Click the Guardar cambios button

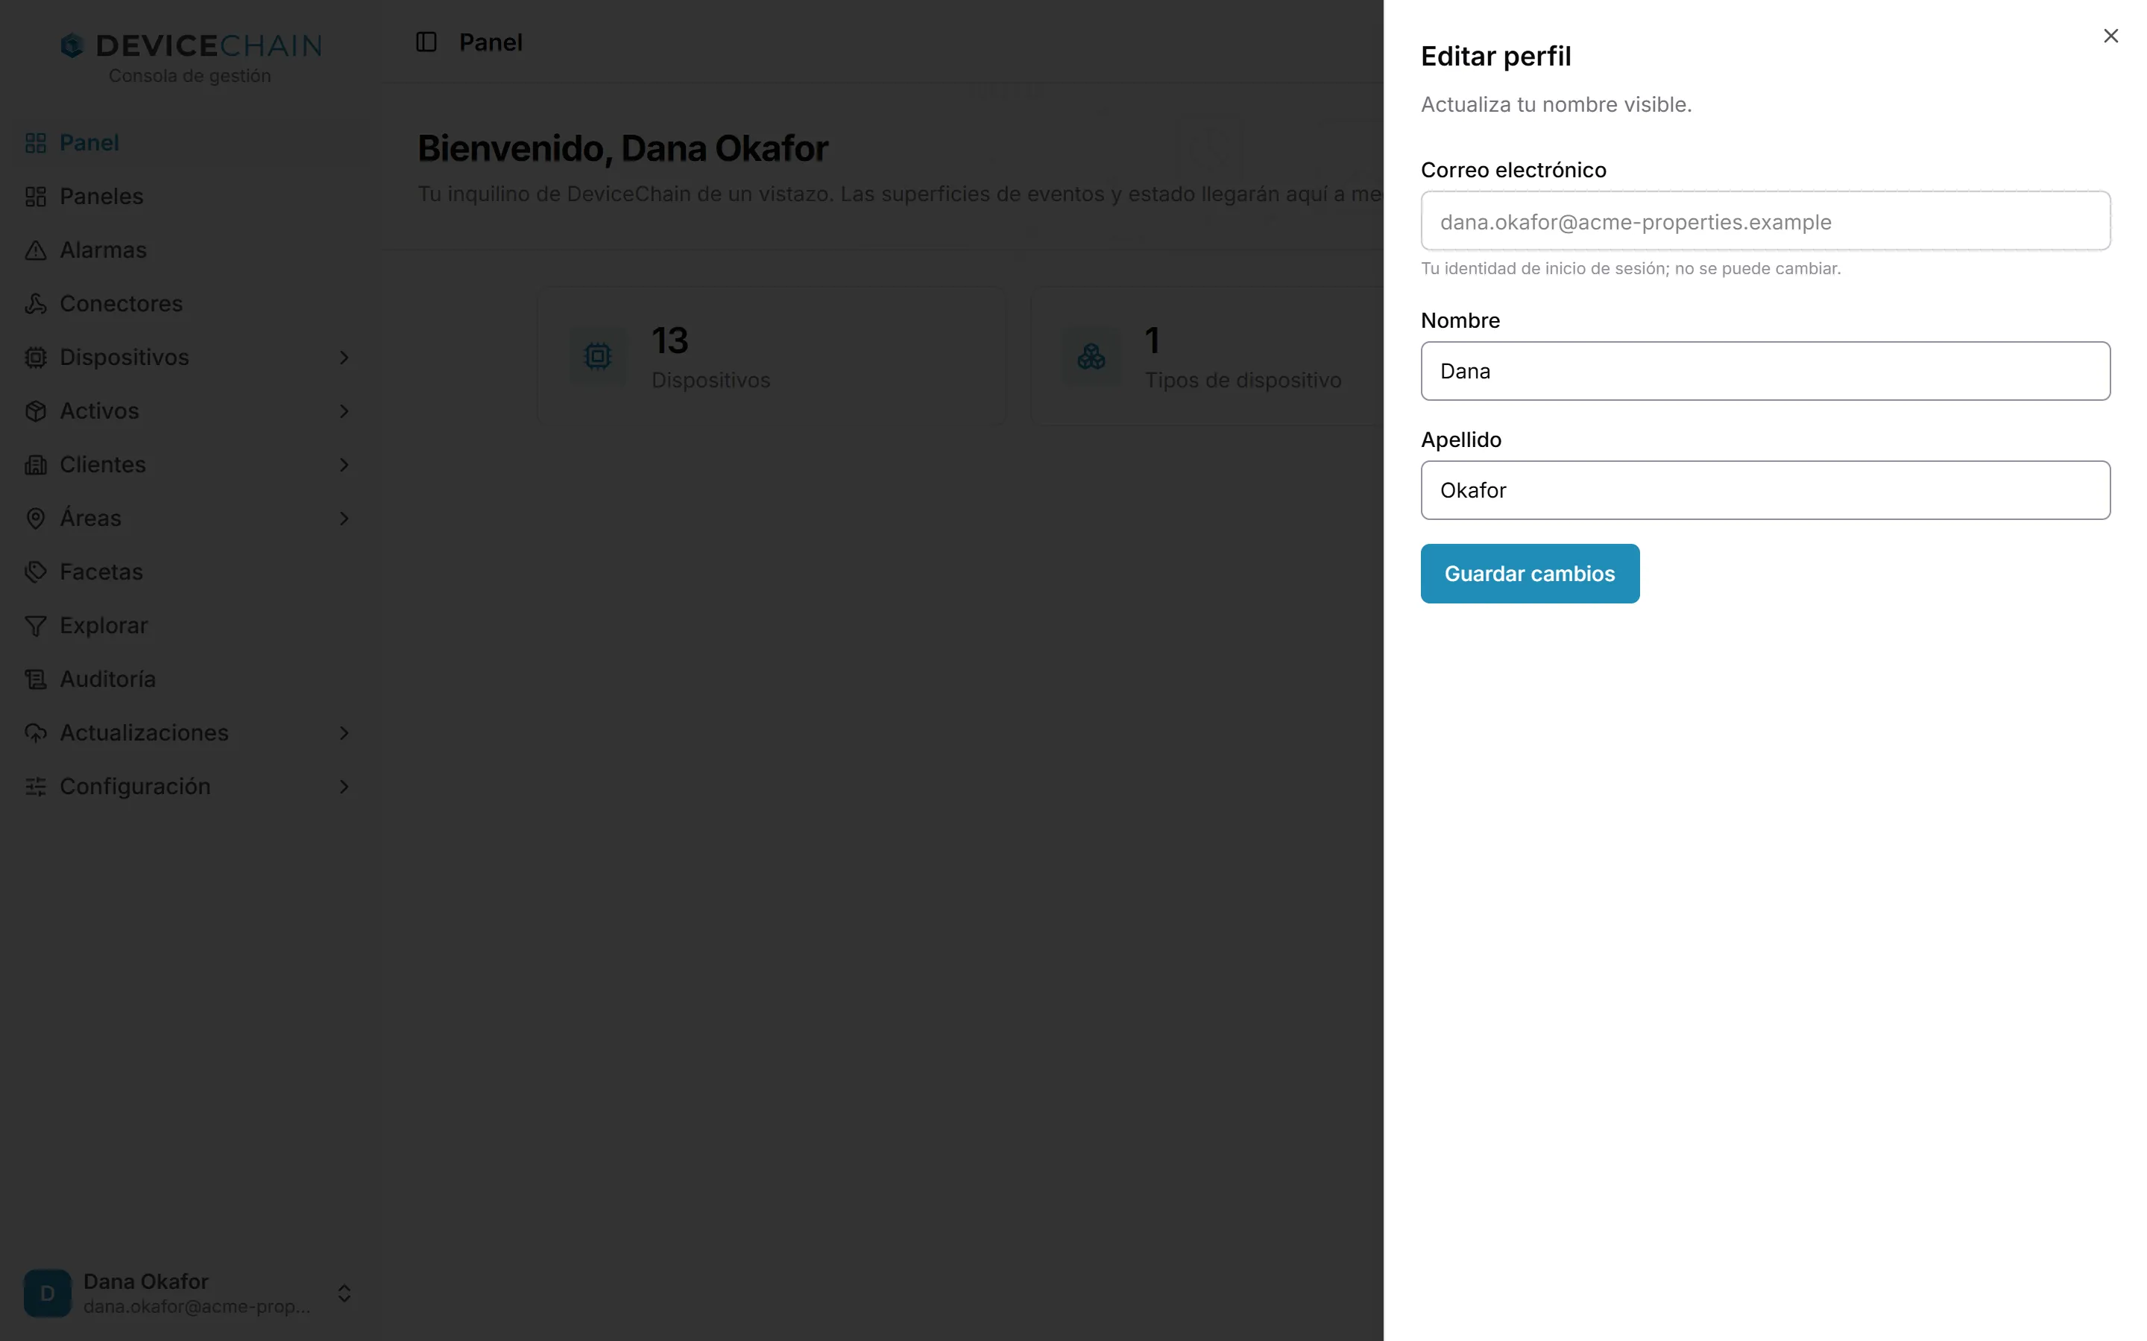(1530, 574)
